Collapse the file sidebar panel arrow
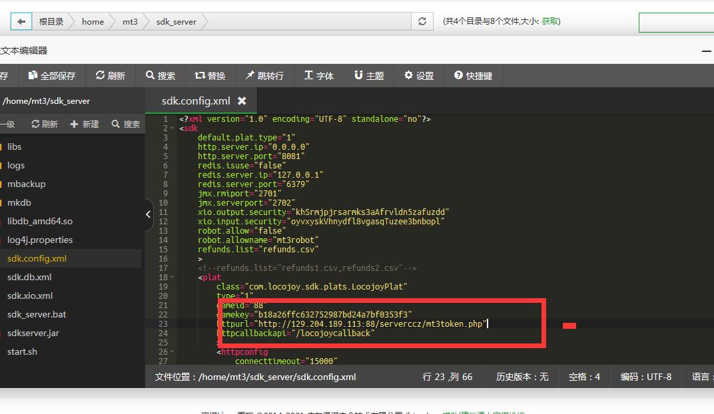This screenshot has height=414, width=714. (x=149, y=214)
